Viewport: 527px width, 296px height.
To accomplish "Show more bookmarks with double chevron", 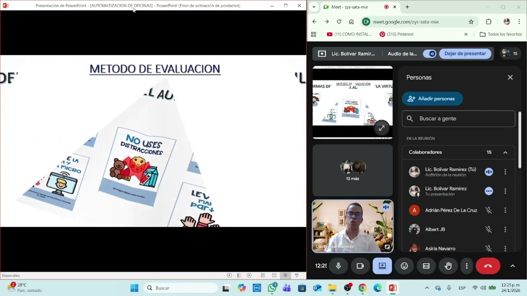I will point(466,34).
